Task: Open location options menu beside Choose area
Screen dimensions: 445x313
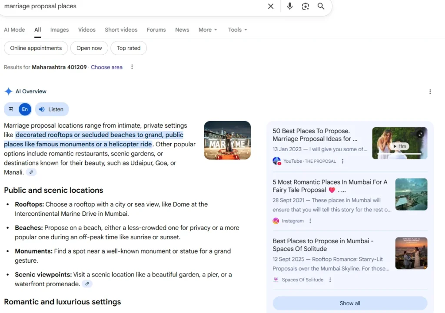Action: click(132, 67)
